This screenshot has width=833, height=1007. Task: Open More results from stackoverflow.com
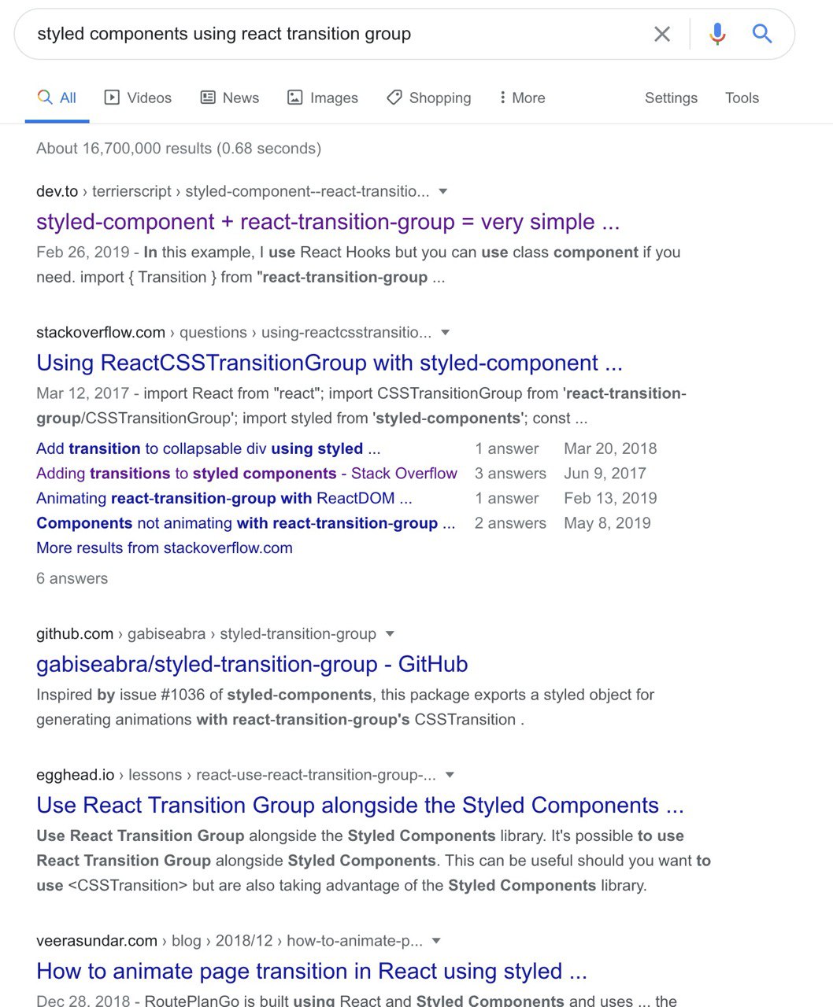coord(164,548)
